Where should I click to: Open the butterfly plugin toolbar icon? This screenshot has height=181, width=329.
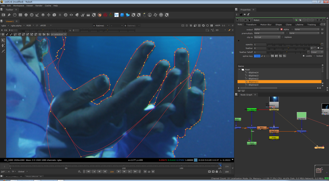coord(116,15)
